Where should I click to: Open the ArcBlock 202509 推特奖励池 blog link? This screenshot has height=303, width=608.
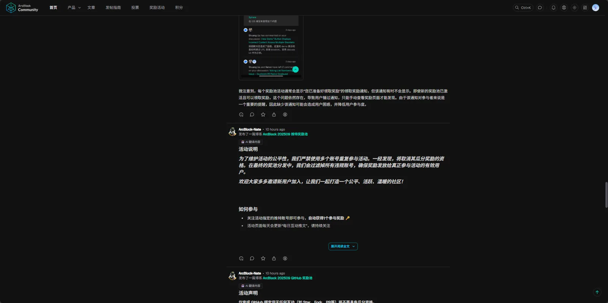(285, 134)
